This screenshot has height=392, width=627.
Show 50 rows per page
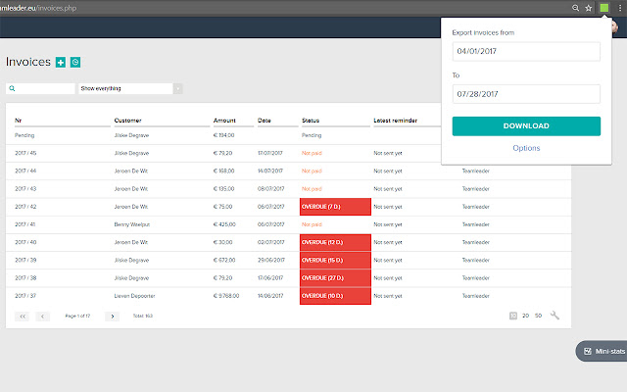(538, 316)
